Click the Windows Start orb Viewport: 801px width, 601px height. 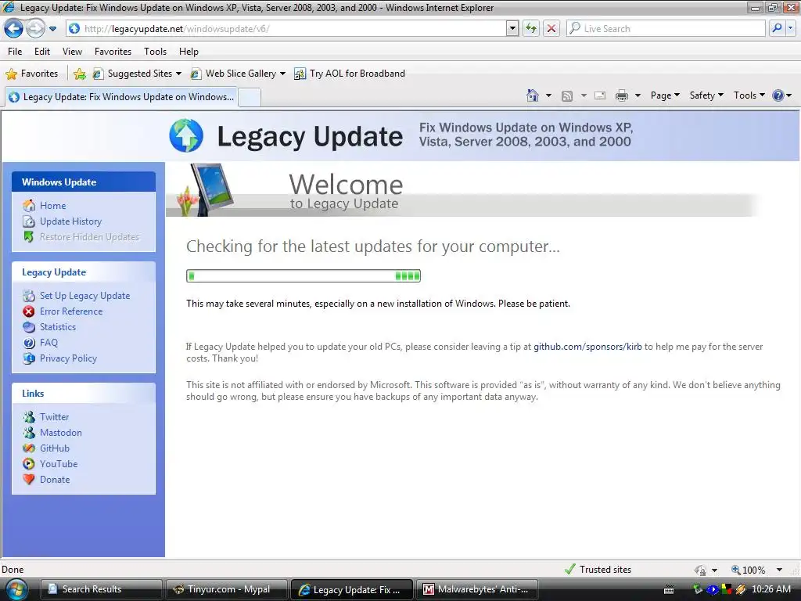pos(16,589)
